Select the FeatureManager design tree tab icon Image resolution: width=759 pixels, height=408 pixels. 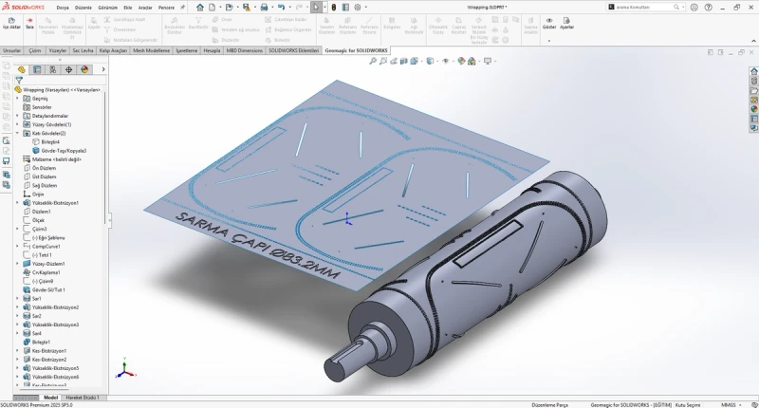click(21, 69)
